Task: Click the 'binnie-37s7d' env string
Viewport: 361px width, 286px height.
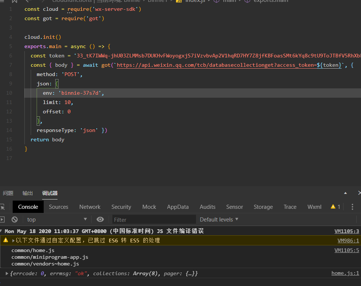Action: pyautogui.click(x=80, y=93)
